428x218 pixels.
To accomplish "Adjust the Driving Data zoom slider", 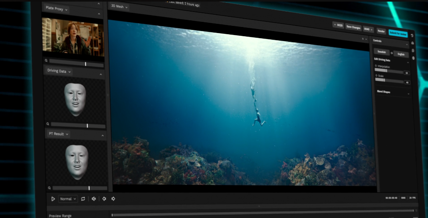I will [x=78, y=126].
